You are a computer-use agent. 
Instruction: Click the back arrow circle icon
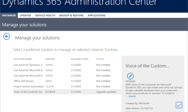[x=7, y=37]
